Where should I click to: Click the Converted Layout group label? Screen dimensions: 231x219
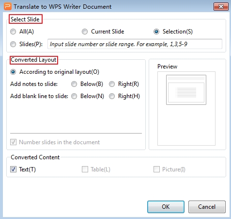tap(33, 60)
